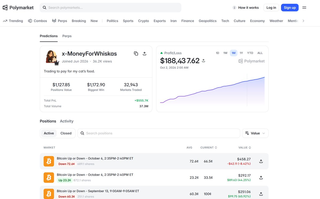Screen dimensions: 320x199
Task: Sort positions by VALUE column
Action: [244, 147]
